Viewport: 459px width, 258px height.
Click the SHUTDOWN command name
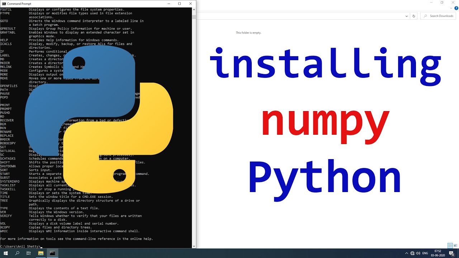pos(8,166)
